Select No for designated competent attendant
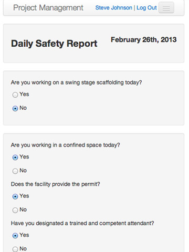This screenshot has width=189, height=252. (x=15, y=249)
